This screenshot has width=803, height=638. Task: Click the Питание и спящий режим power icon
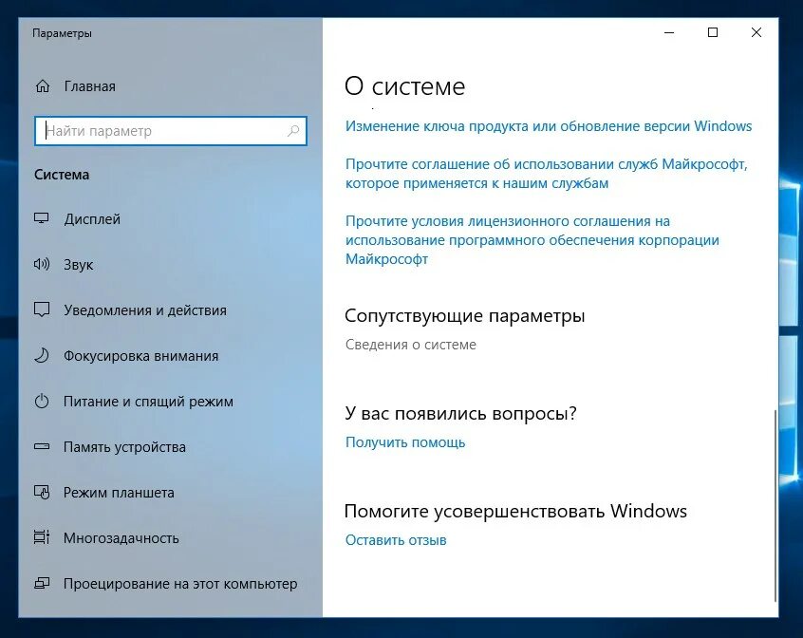pyautogui.click(x=42, y=401)
